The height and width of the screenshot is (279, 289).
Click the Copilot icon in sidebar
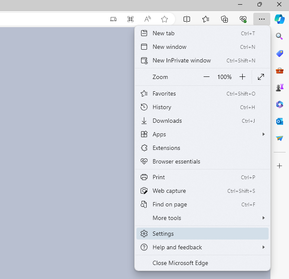pos(279,19)
